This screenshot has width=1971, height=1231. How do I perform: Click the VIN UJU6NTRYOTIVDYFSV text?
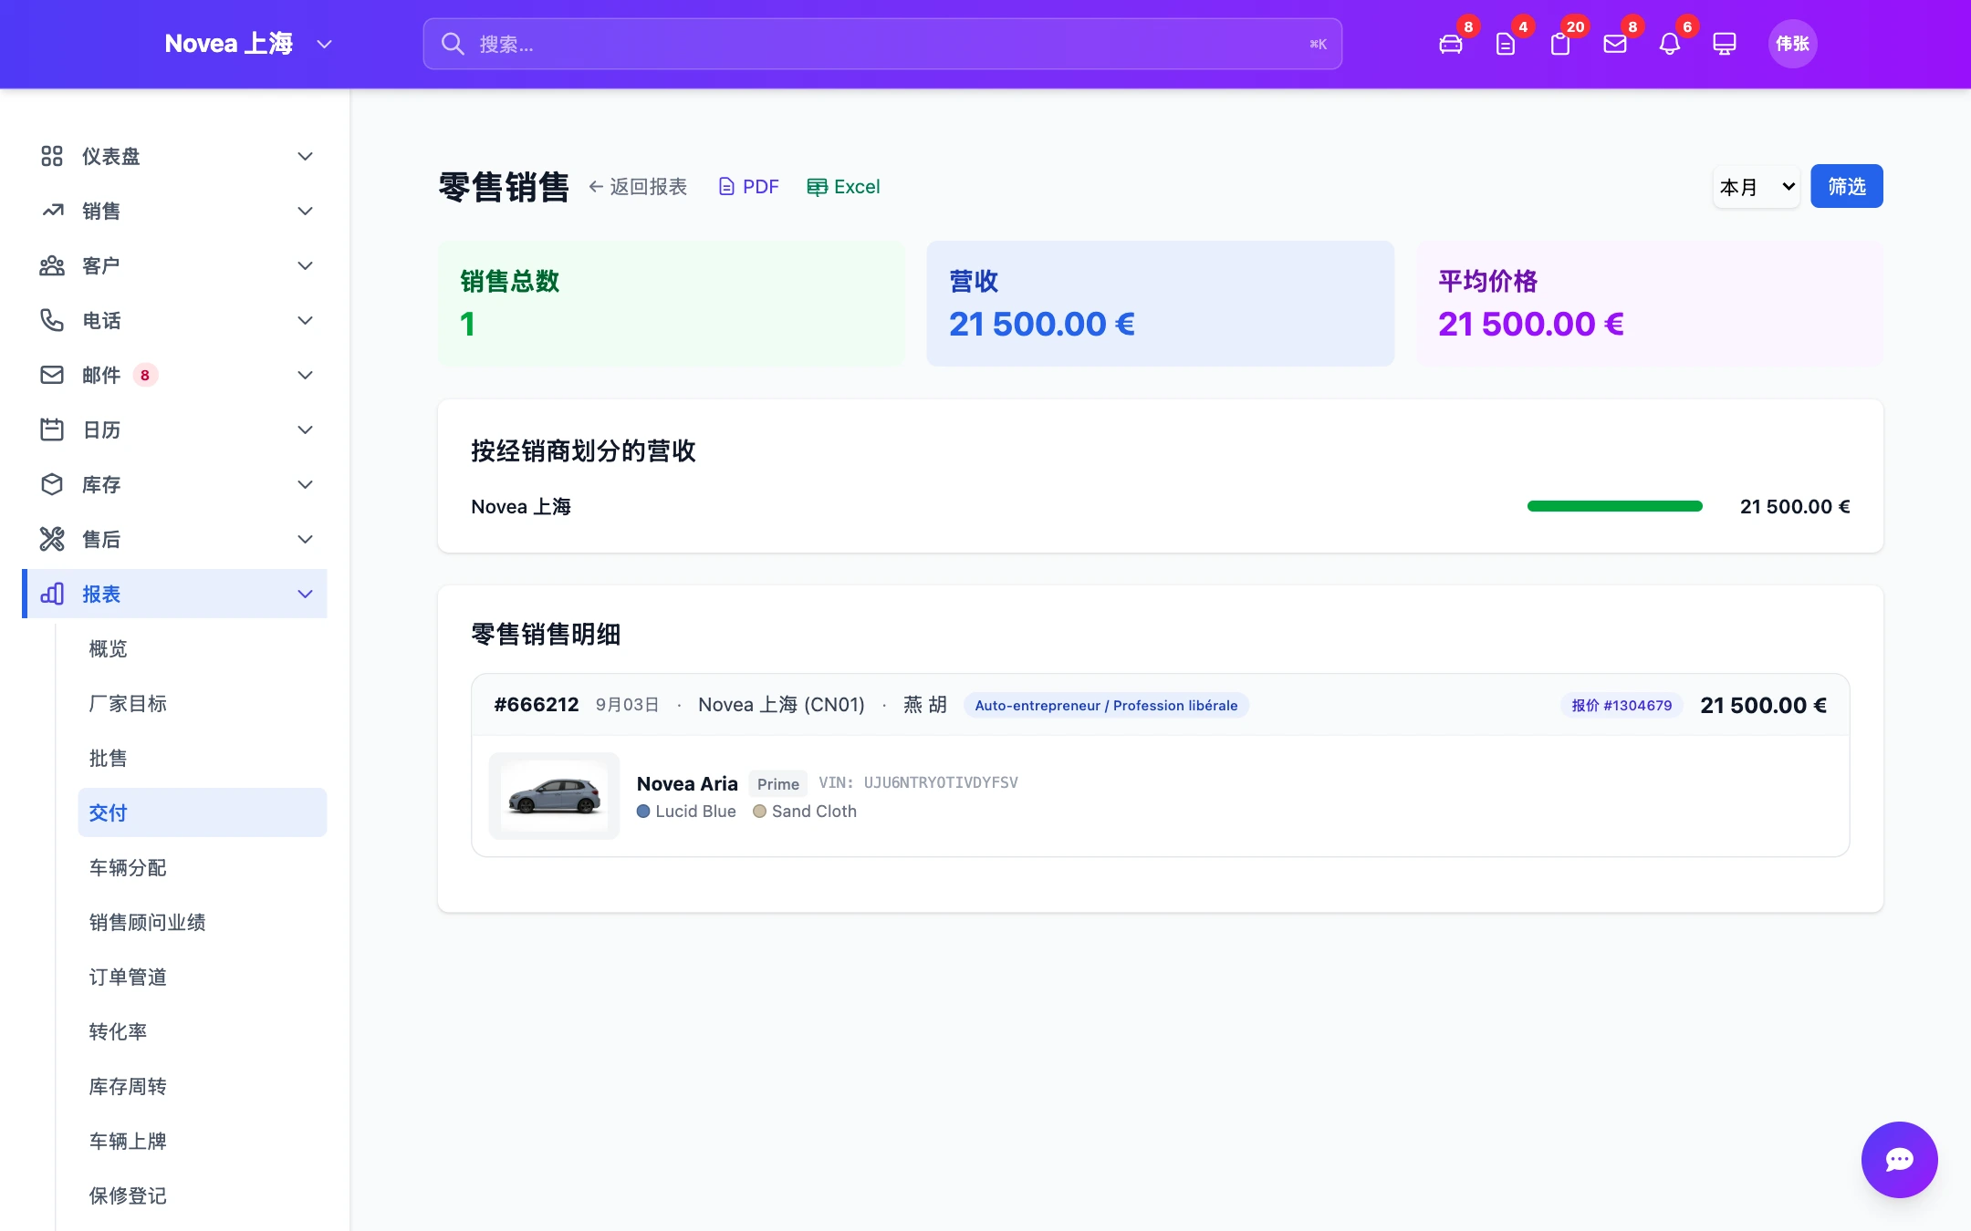[x=918, y=782]
